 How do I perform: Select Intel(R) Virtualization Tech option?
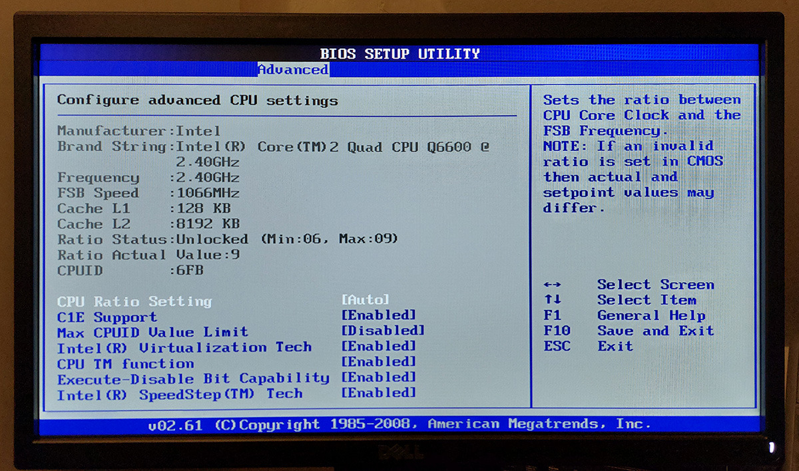click(x=184, y=348)
